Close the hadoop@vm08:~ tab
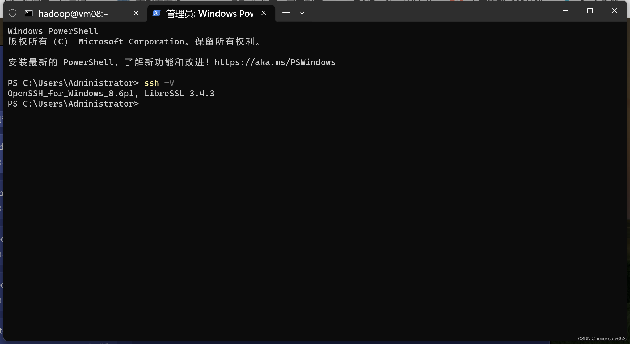Screen dimensions: 630x344 [136, 13]
